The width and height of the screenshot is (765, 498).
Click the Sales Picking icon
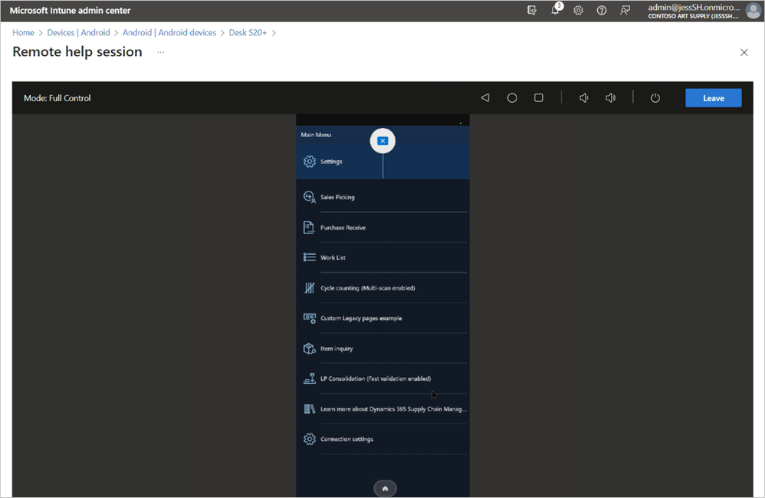click(x=310, y=197)
